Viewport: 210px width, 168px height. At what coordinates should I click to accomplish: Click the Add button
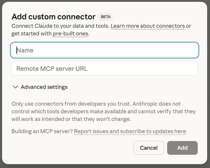pos(182,148)
